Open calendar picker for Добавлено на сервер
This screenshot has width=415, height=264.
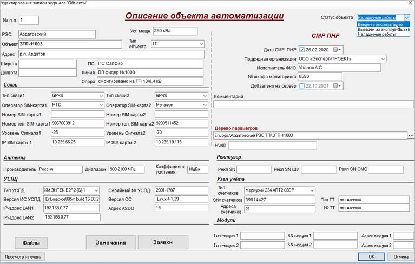tap(337, 86)
